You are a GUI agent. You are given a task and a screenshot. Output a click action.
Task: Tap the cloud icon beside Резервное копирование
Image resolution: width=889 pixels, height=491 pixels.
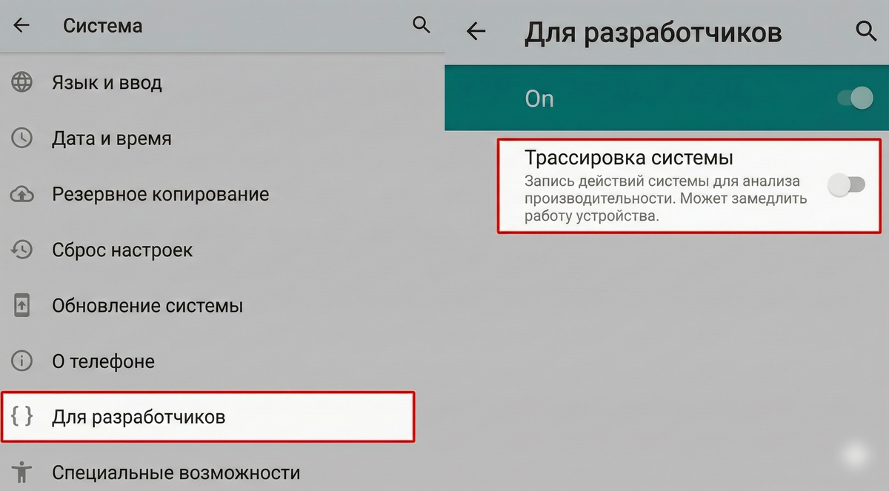(x=22, y=194)
